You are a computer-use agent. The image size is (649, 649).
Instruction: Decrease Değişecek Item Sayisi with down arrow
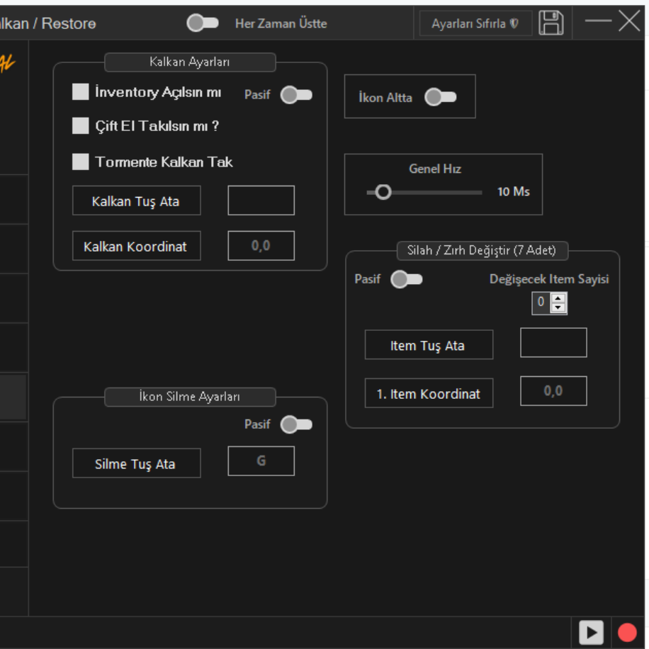tap(558, 308)
